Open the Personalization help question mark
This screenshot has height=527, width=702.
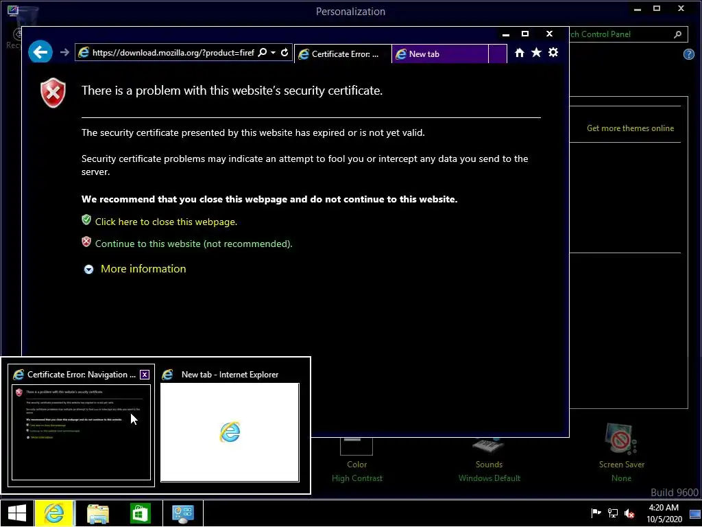tap(688, 55)
